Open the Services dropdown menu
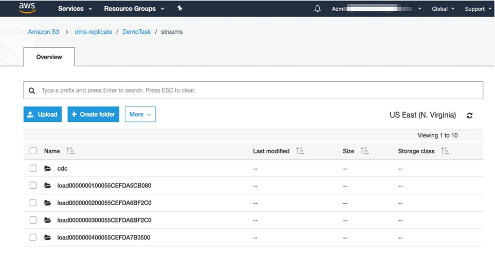Viewport: 495px width, 256px height. pos(75,9)
